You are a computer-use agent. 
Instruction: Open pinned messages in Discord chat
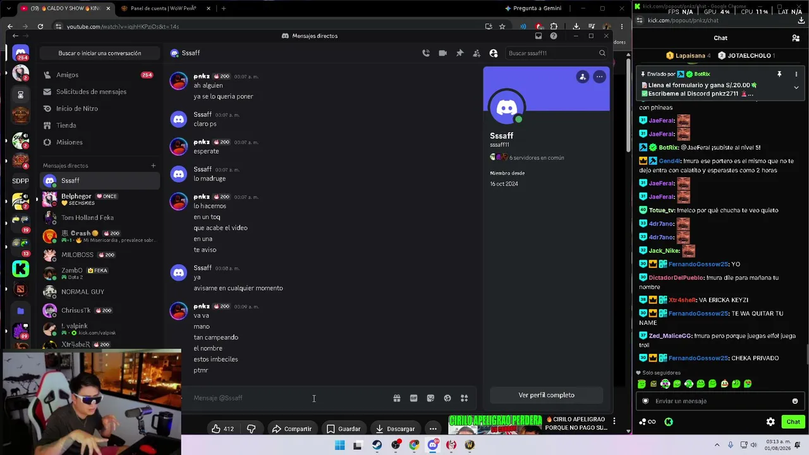click(x=459, y=53)
